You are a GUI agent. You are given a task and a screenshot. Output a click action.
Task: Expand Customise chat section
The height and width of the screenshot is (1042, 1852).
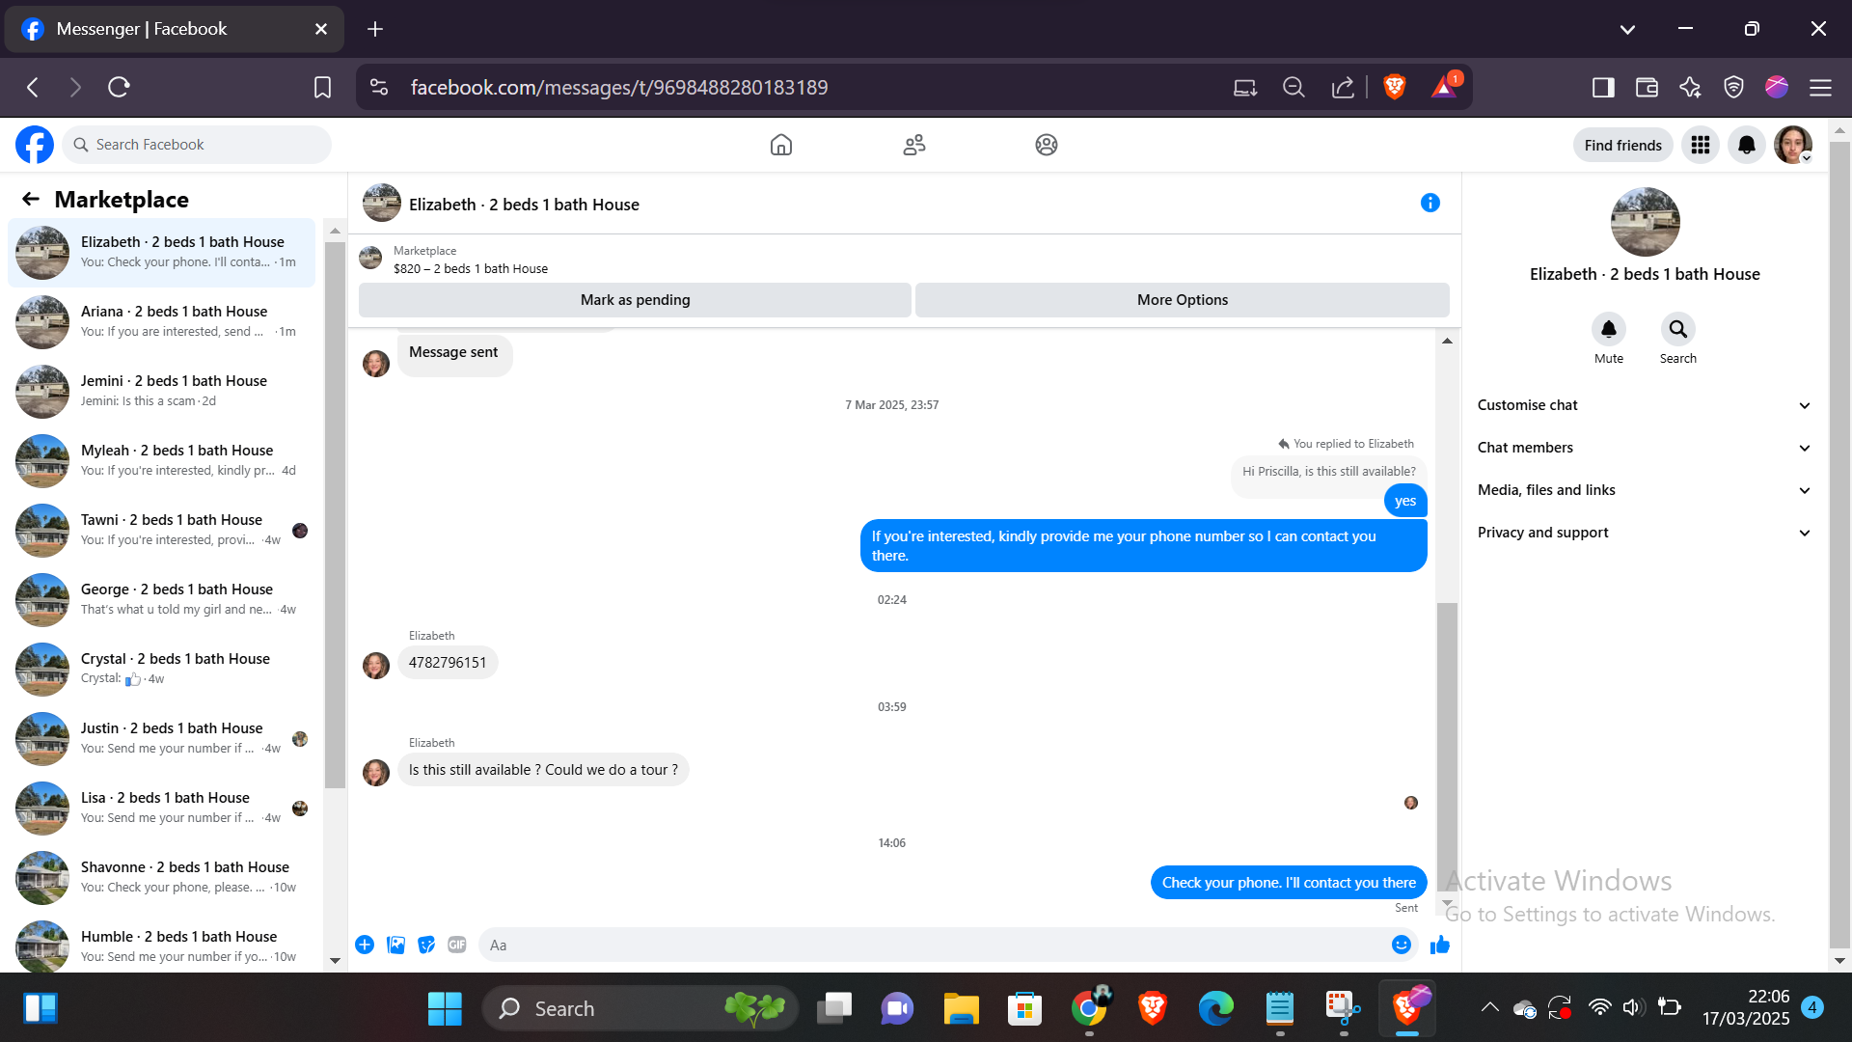(1644, 405)
